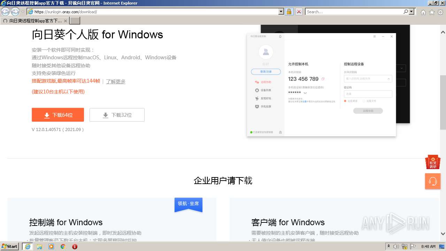This screenshot has width=446, height=251.
Task: Click the bell icon in preview image
Action: click(x=280, y=37)
